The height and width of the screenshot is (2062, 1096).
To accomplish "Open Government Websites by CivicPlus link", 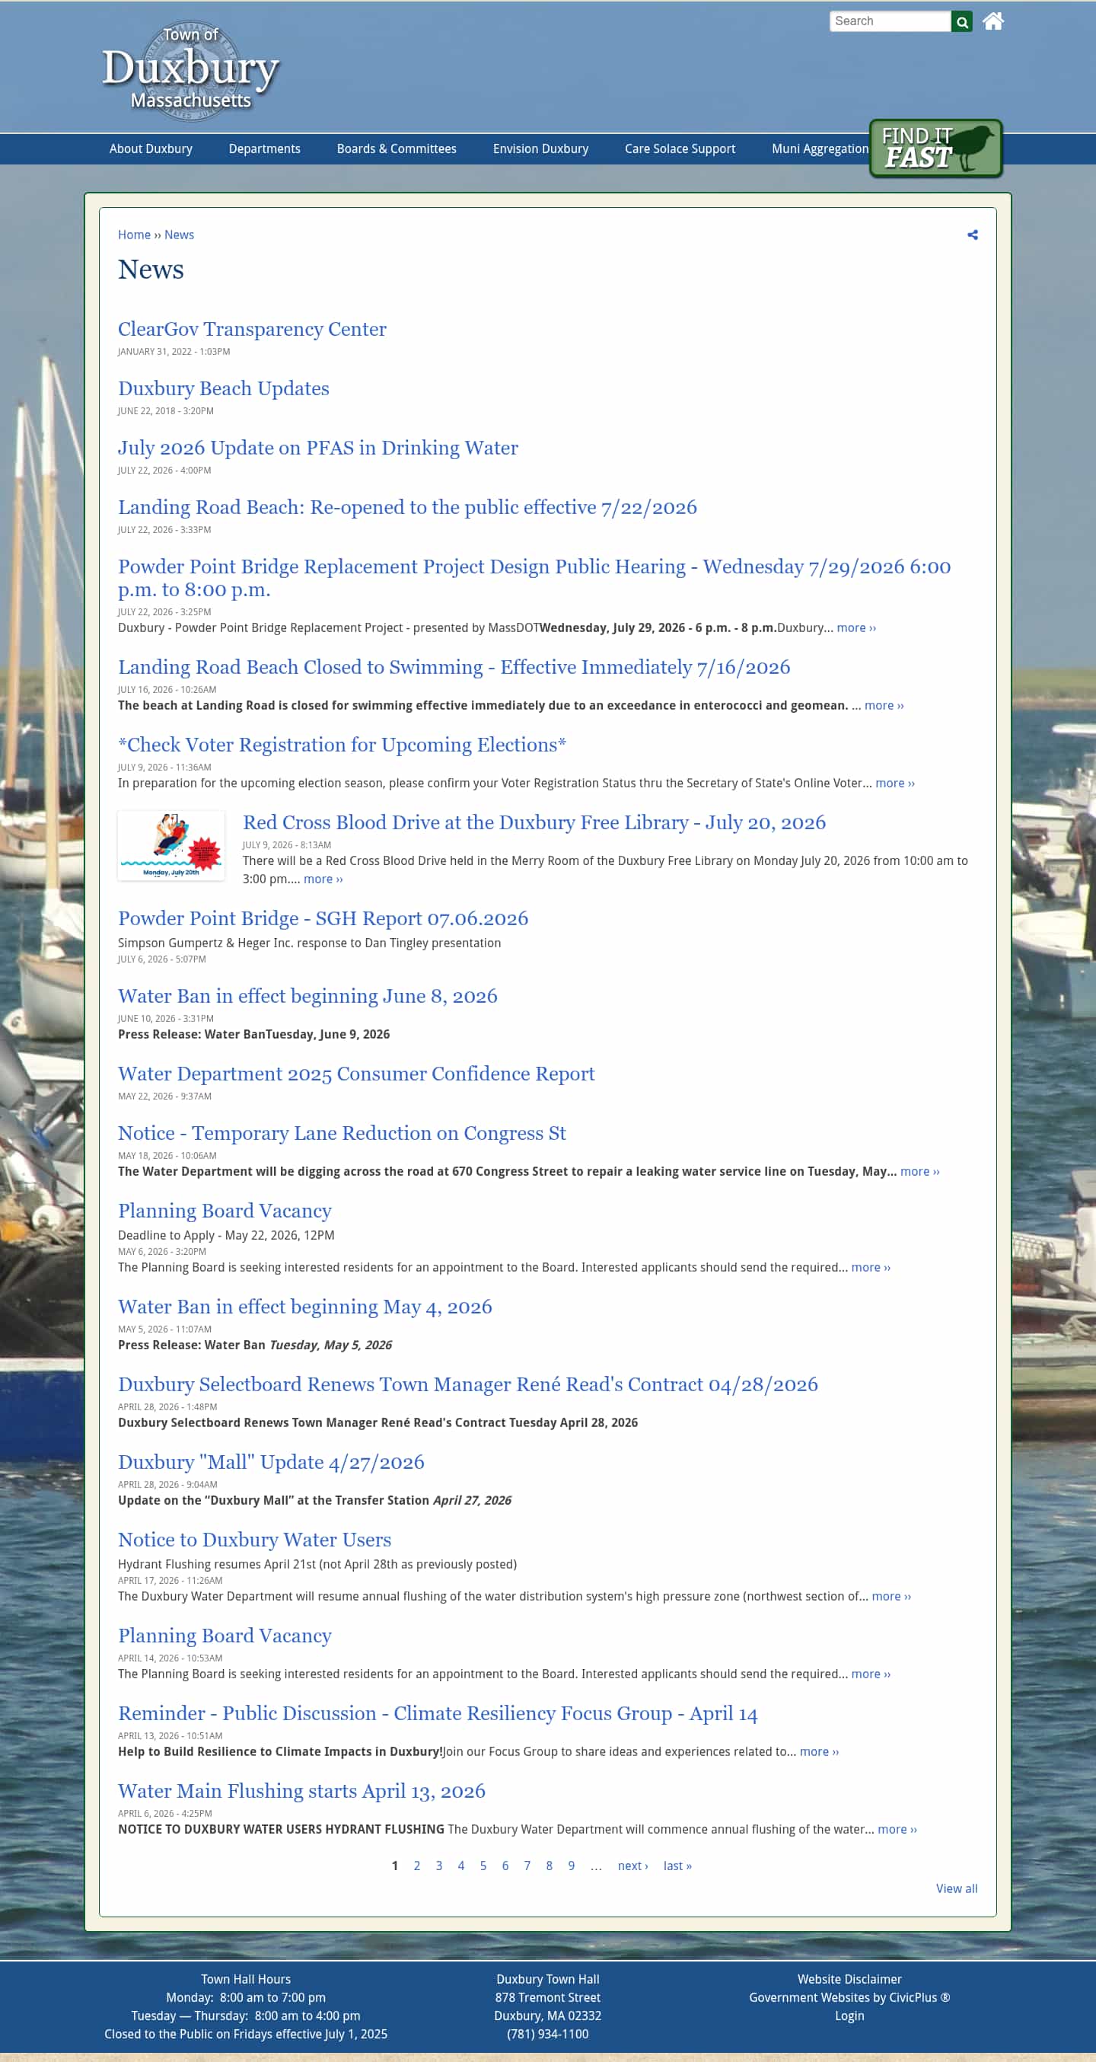I will coord(849,1997).
